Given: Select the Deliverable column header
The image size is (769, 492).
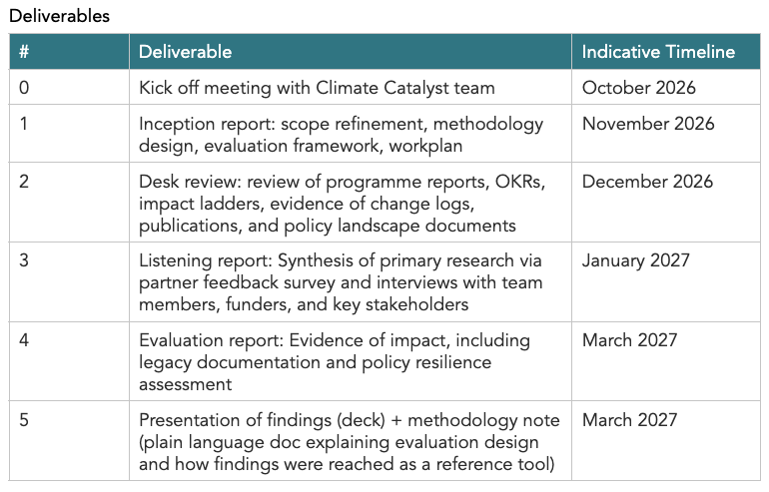Looking at the screenshot, I should [351, 52].
